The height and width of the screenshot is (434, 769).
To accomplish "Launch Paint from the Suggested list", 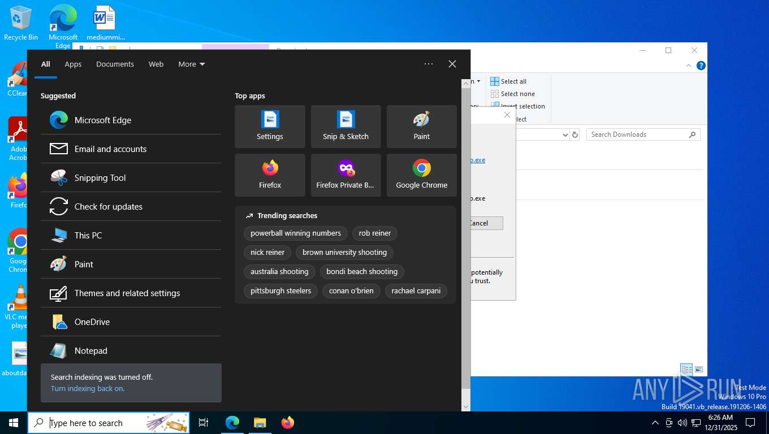I will (131, 264).
